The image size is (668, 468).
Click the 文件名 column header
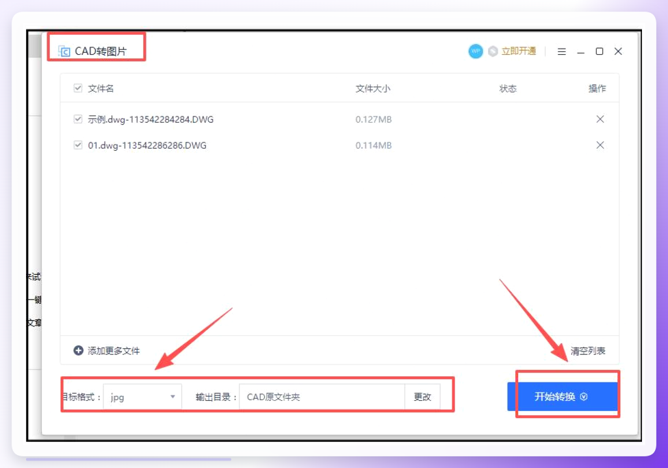tap(101, 88)
